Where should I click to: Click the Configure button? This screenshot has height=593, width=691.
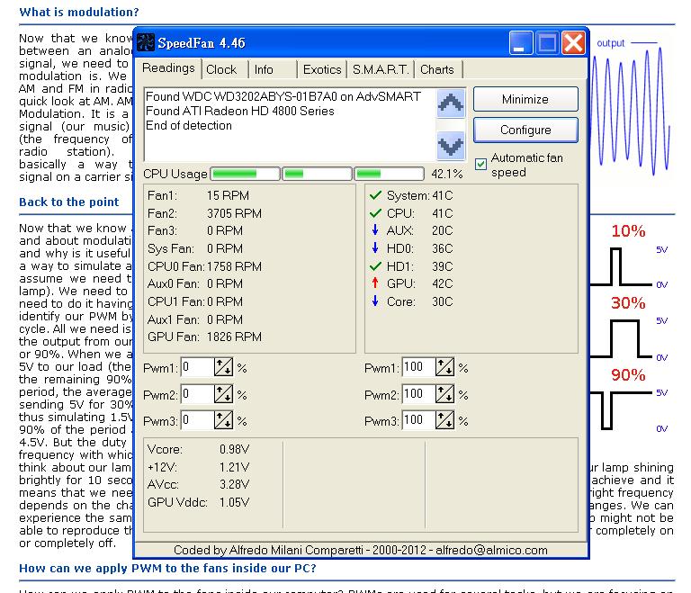525,130
